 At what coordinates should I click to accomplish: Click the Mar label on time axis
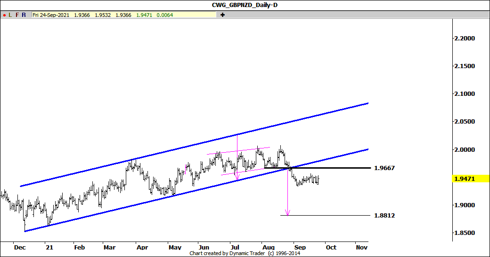coord(110,247)
